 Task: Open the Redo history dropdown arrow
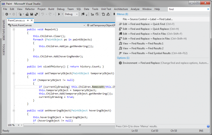tap(54, 14)
